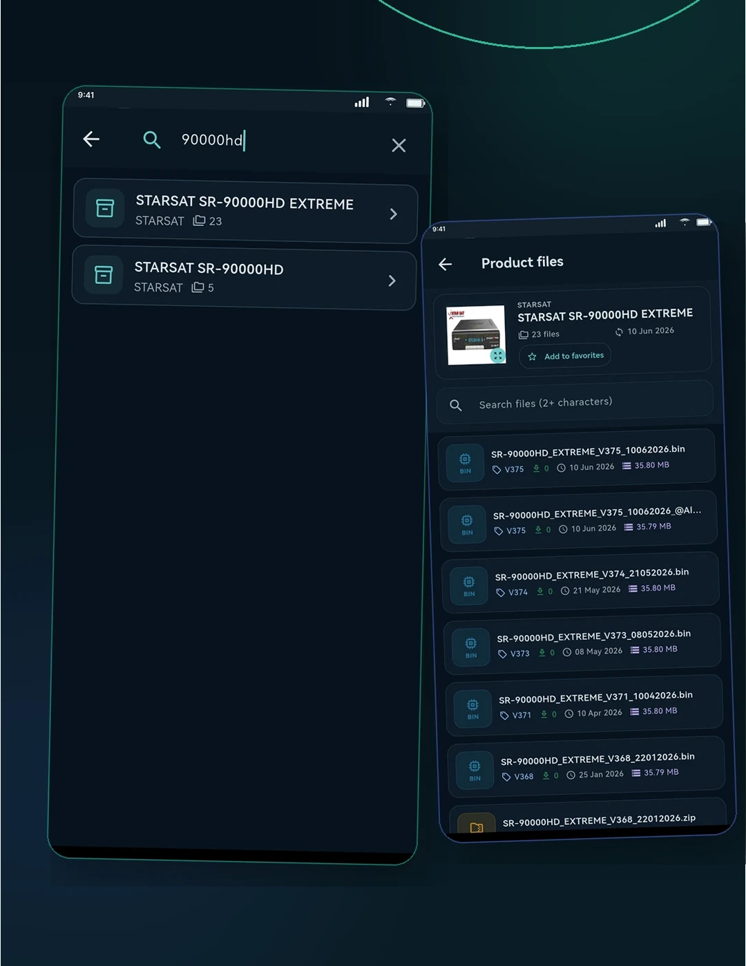The height and width of the screenshot is (966, 746).
Task: Click the files count icon next to 23
Action: tap(199, 220)
